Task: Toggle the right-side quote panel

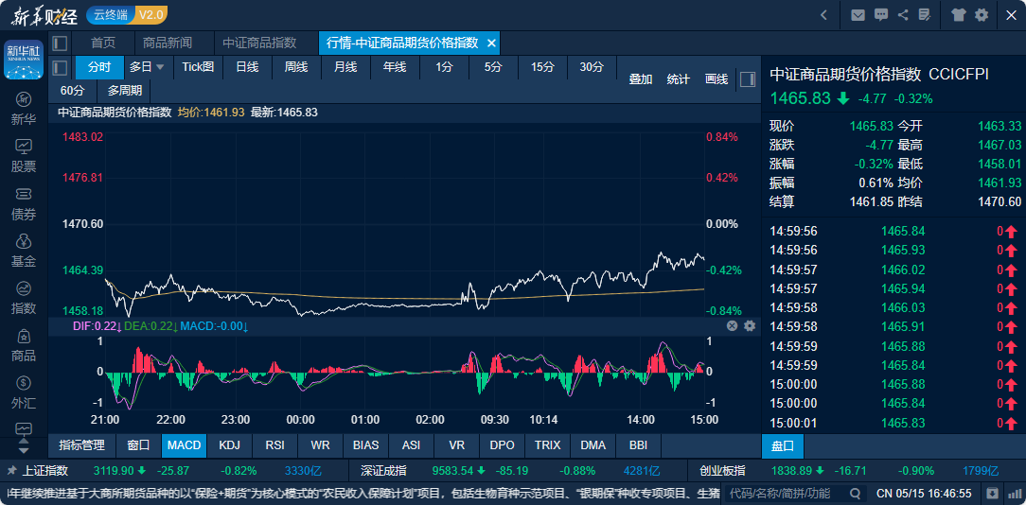Action: tap(747, 78)
